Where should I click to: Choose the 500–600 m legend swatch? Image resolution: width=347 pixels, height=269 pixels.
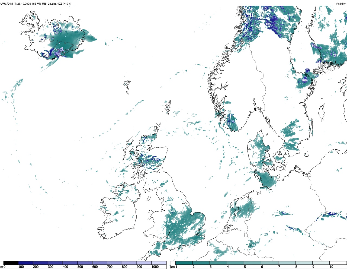tap(85, 263)
